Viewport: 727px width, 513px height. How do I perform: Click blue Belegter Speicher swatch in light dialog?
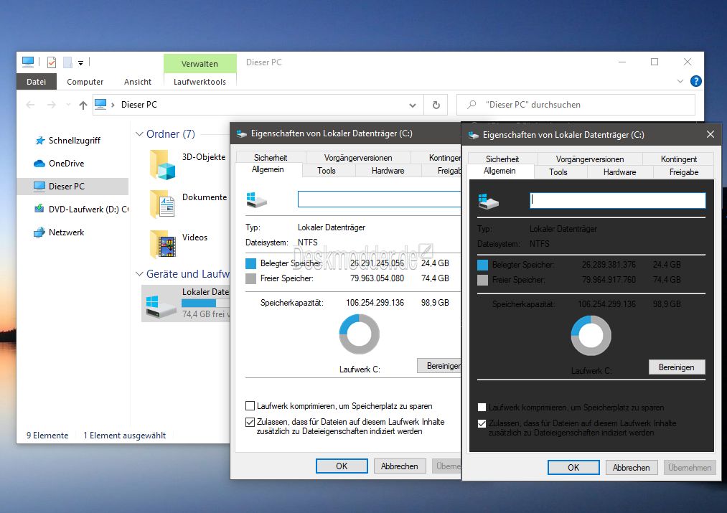[x=251, y=263]
